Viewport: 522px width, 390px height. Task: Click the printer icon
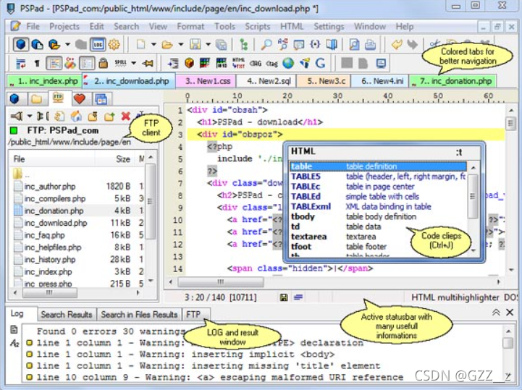(x=370, y=44)
